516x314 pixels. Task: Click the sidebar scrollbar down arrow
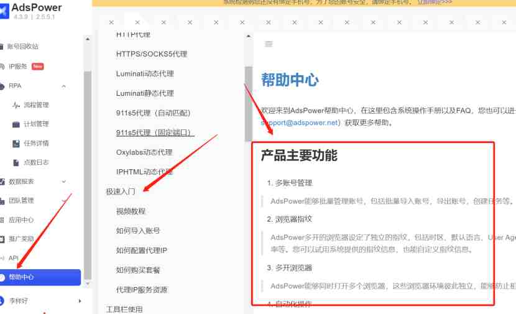(88, 283)
